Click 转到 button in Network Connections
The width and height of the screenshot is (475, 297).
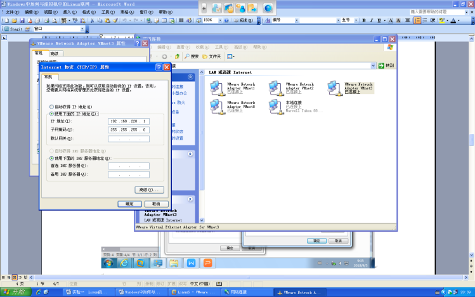(387, 65)
